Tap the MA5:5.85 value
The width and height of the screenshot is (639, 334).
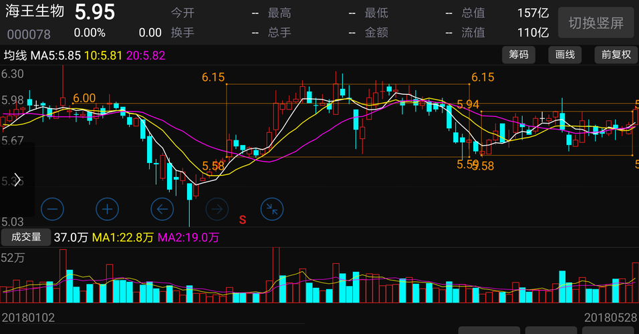point(56,55)
